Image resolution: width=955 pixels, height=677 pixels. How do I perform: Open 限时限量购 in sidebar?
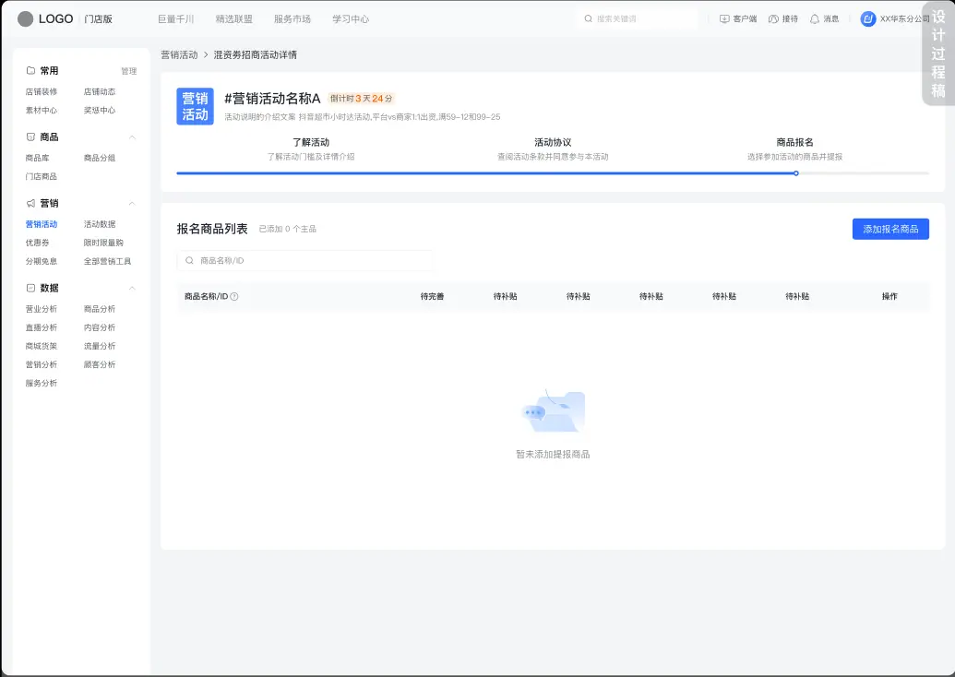(103, 243)
